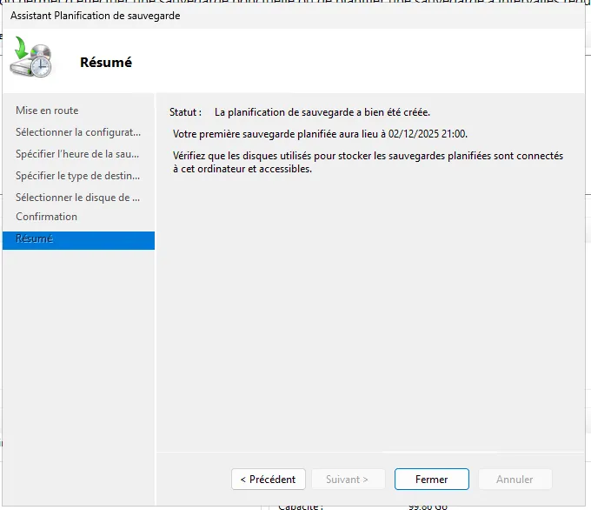Open the Spécifier l'heure de la sauvegarde step
The image size is (591, 510).
[77, 154]
